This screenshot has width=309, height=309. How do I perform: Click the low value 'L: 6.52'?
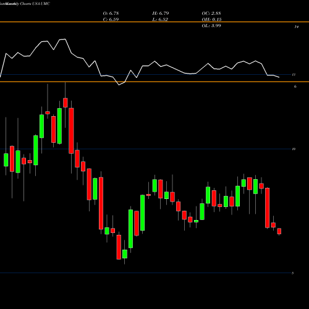pyautogui.click(x=160, y=19)
